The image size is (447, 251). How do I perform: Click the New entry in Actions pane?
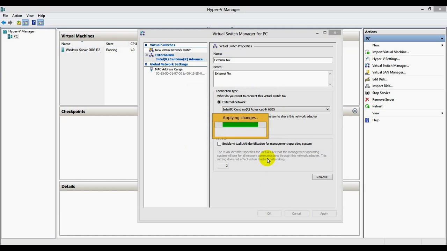pyautogui.click(x=376, y=45)
